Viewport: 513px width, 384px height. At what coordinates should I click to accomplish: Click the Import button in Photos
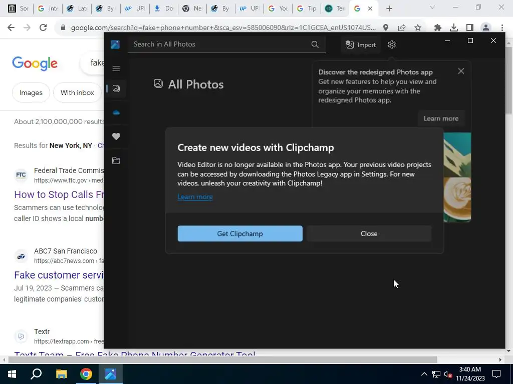point(361,44)
